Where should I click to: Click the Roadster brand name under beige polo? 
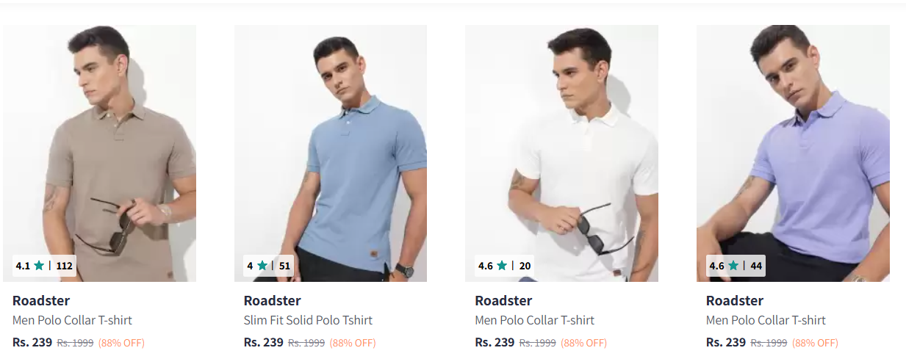click(x=41, y=300)
